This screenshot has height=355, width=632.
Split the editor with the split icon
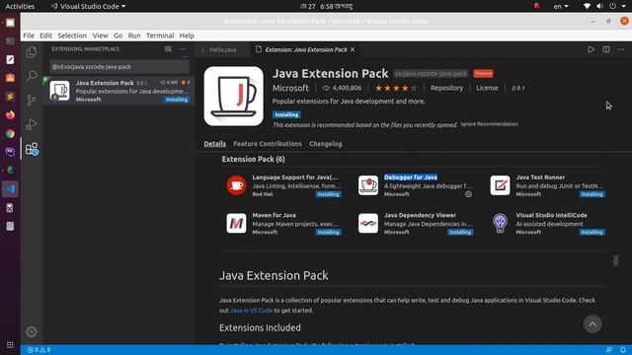coord(606,49)
